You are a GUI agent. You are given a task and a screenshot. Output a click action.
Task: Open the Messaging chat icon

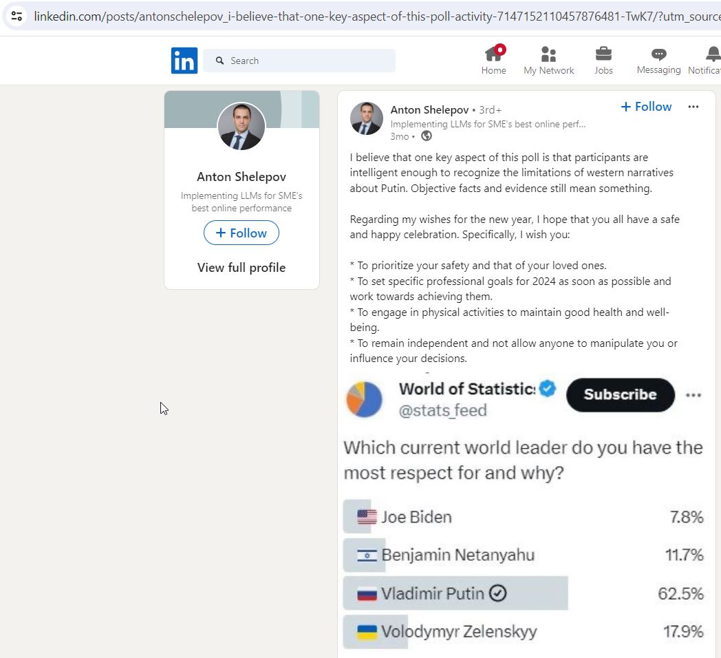pyautogui.click(x=659, y=54)
